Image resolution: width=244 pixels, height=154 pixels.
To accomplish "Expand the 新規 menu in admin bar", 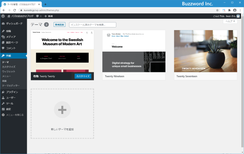I will pyautogui.click(x=49, y=16).
